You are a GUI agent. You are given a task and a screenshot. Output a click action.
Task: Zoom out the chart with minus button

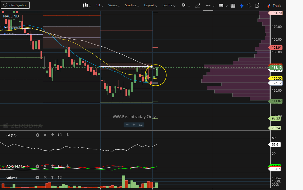click(127, 125)
